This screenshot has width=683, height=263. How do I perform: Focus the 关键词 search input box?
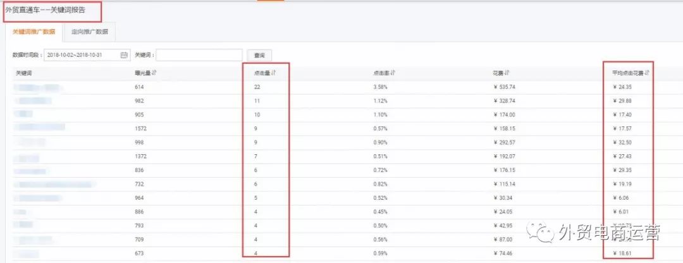(199, 55)
